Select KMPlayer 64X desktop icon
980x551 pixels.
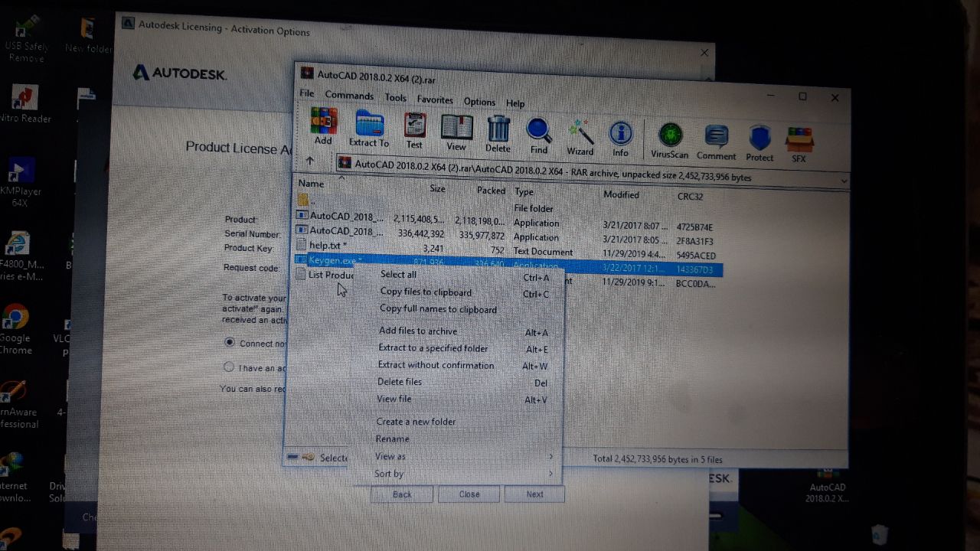pyautogui.click(x=21, y=182)
